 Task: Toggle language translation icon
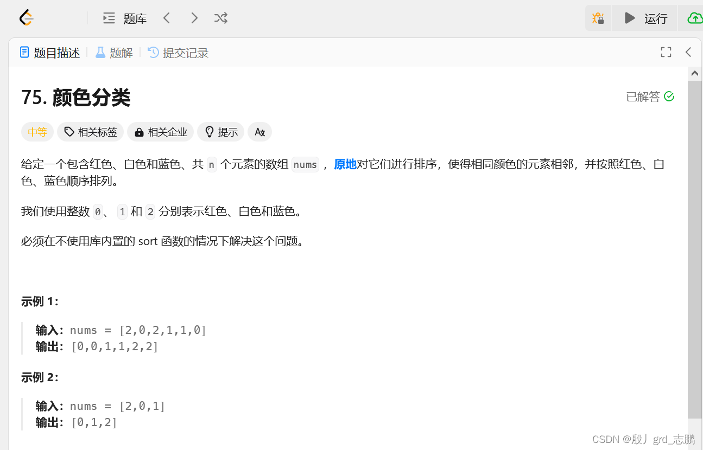[x=259, y=132]
